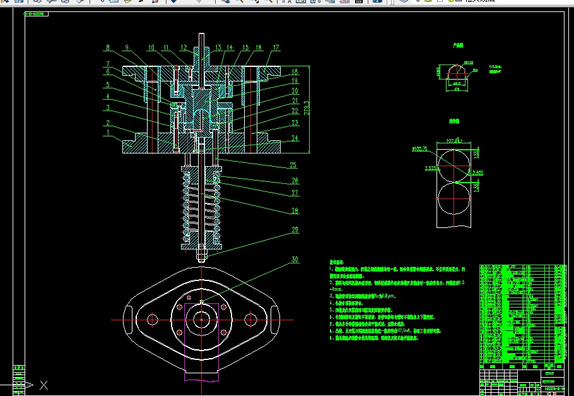Select balloon number 2 in the drawing
Screen dimensions: 574x396
tap(108, 123)
